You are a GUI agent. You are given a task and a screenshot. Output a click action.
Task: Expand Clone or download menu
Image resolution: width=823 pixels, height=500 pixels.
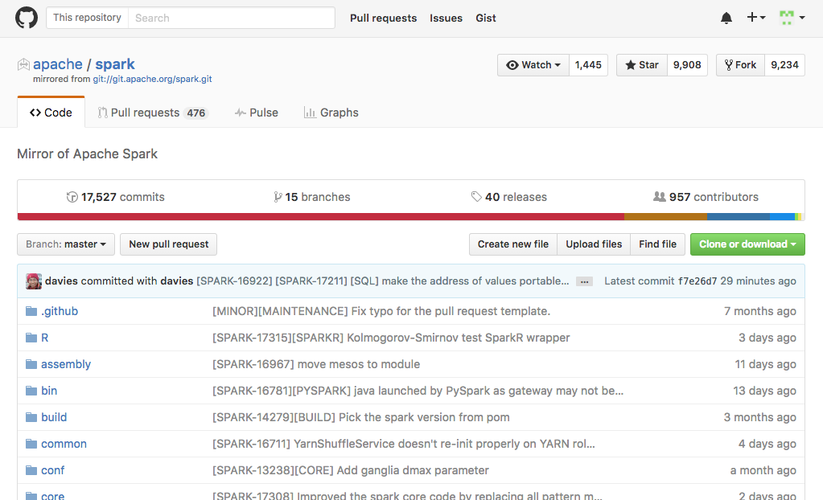(x=747, y=244)
